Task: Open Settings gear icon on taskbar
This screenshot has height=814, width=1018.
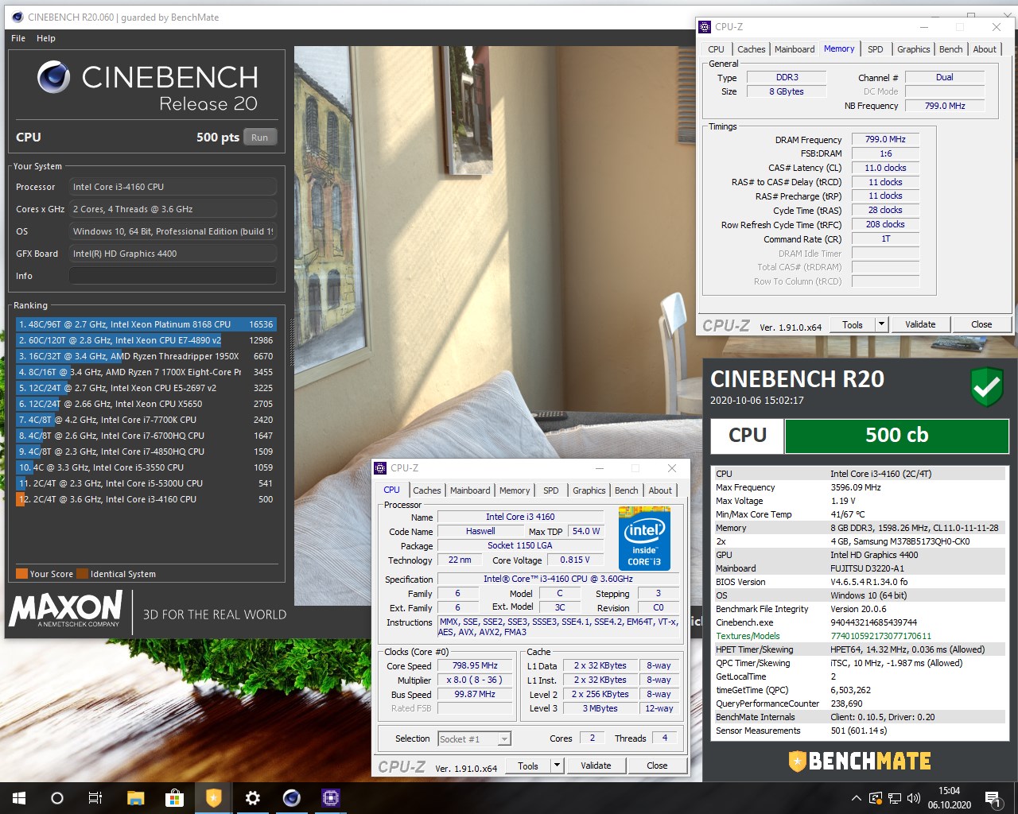Action: pos(252,798)
